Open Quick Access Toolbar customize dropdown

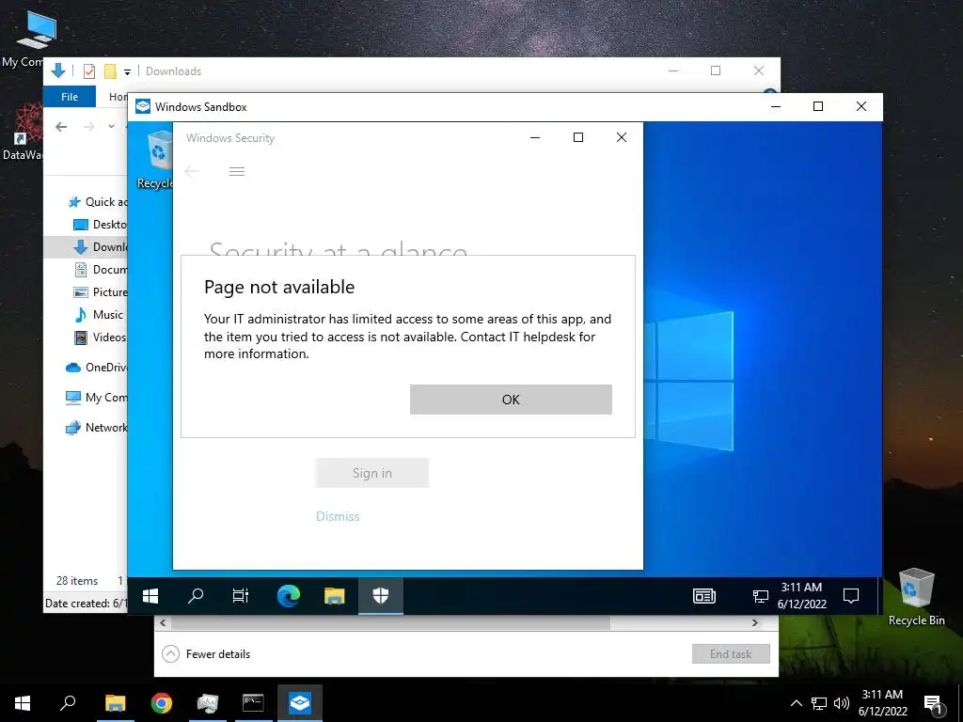tap(127, 71)
